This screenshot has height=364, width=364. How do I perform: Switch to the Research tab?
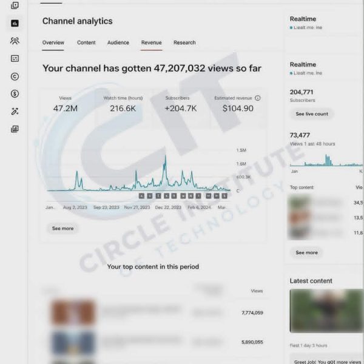[184, 42]
